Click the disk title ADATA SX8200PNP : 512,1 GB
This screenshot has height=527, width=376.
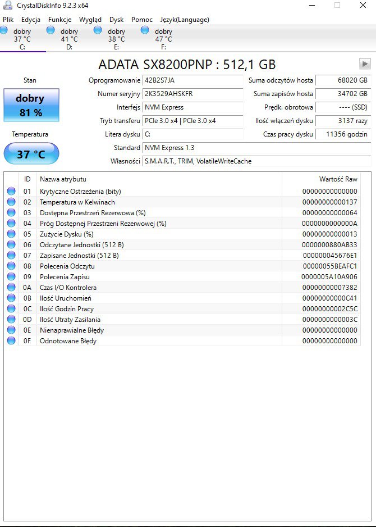pyautogui.click(x=187, y=64)
